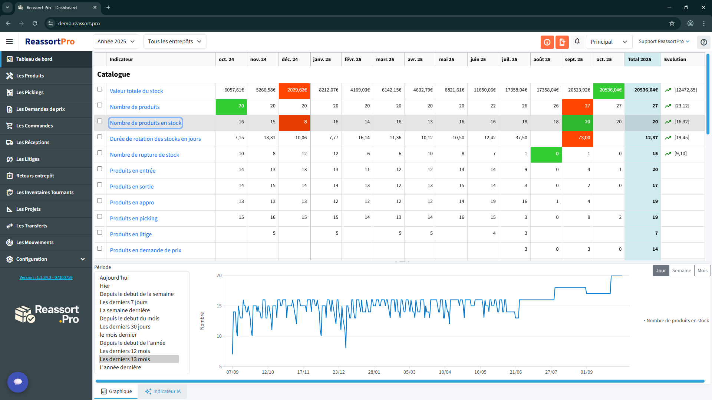This screenshot has height=400, width=712.
Task: Open the Nombre de produits en stock indicator
Action: pyautogui.click(x=145, y=123)
